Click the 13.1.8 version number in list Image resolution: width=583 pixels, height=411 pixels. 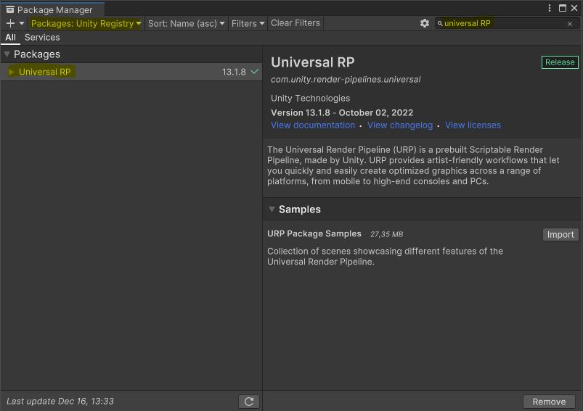[234, 72]
